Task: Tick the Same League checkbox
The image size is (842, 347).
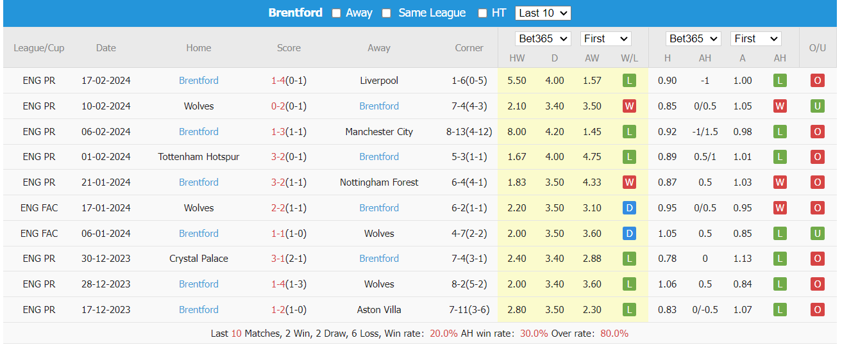Action: coord(387,13)
